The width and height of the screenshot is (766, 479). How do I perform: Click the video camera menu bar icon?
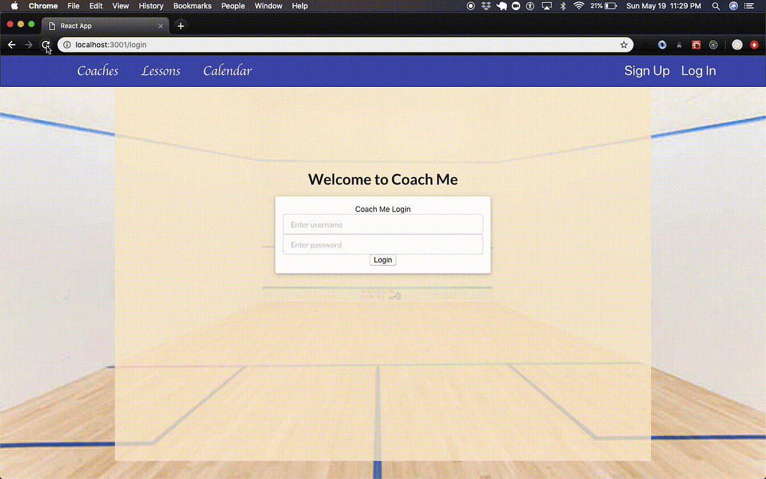(x=514, y=6)
